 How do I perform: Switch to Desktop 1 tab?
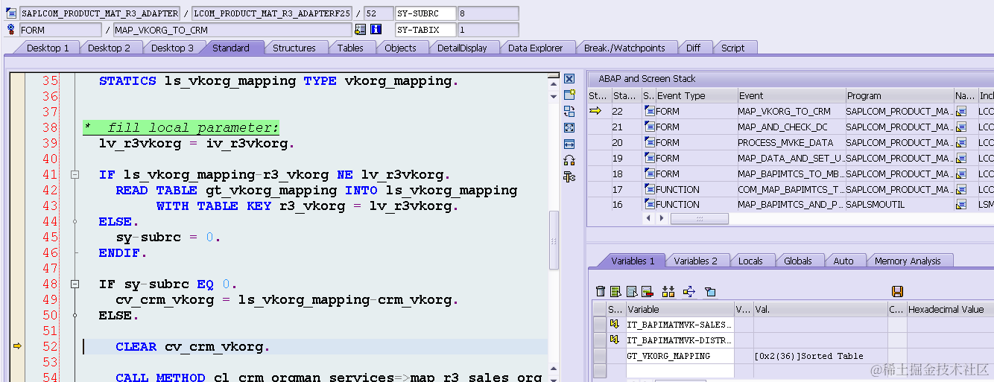(48, 48)
